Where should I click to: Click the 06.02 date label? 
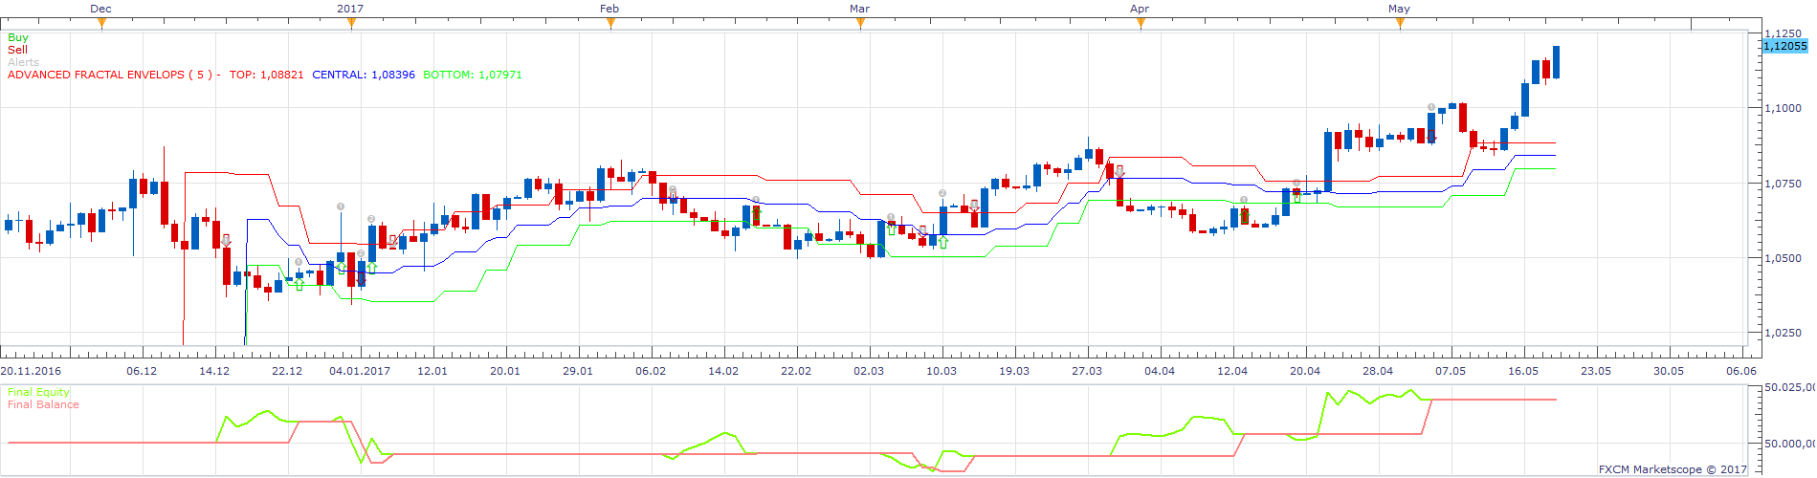click(651, 371)
